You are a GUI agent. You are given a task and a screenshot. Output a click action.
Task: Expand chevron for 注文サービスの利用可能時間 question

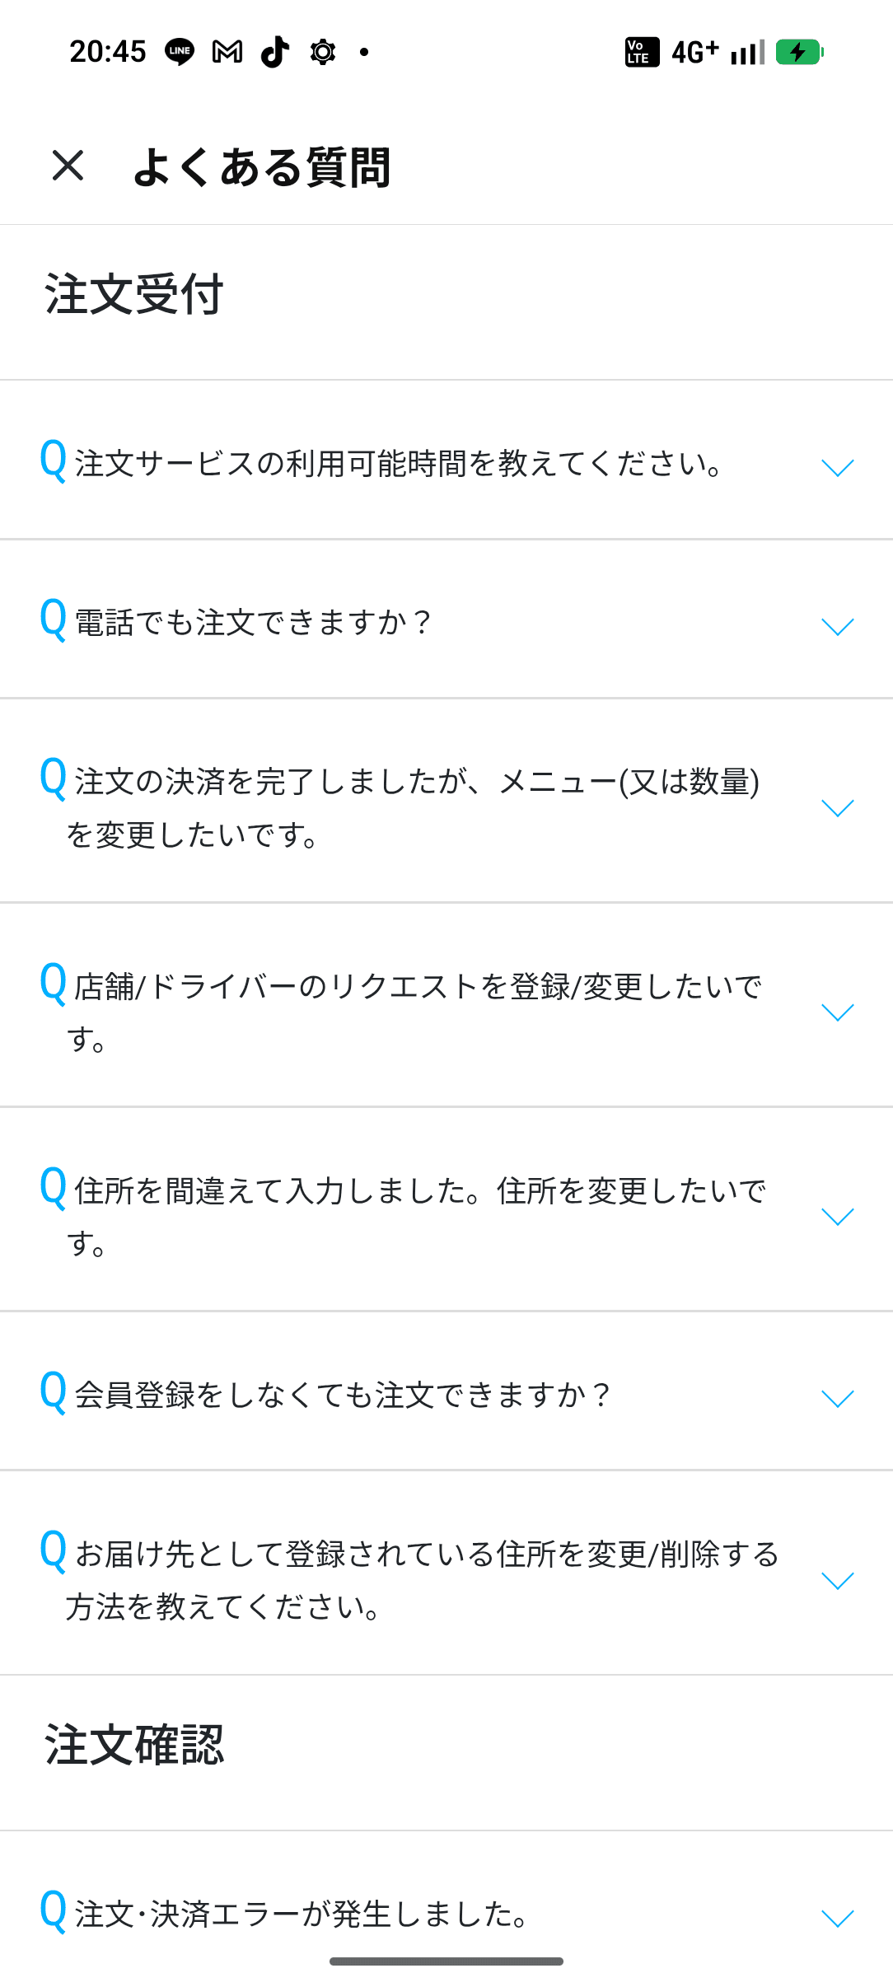pyautogui.click(x=837, y=468)
